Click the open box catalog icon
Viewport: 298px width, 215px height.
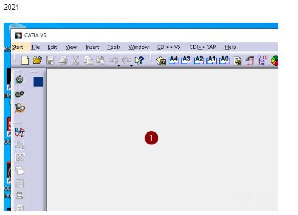click(20, 108)
